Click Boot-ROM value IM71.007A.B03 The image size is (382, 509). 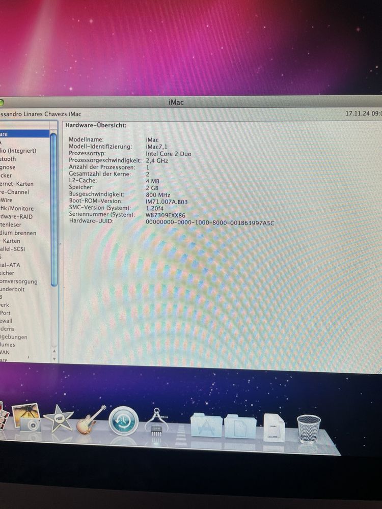(167, 202)
